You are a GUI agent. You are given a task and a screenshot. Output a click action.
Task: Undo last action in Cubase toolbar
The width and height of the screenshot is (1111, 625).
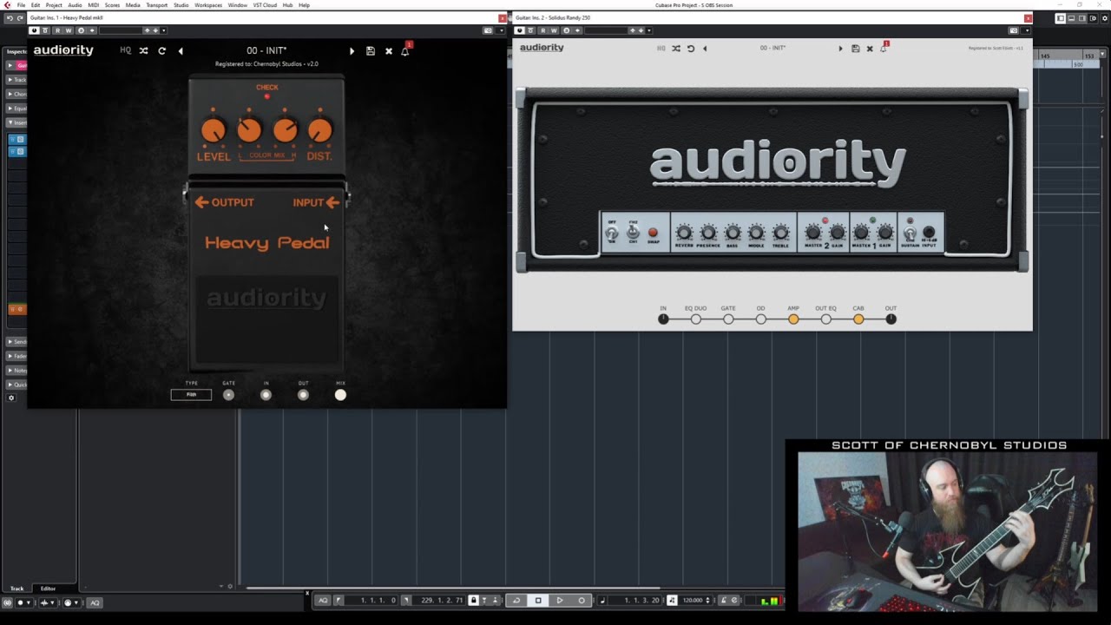pos(10,18)
